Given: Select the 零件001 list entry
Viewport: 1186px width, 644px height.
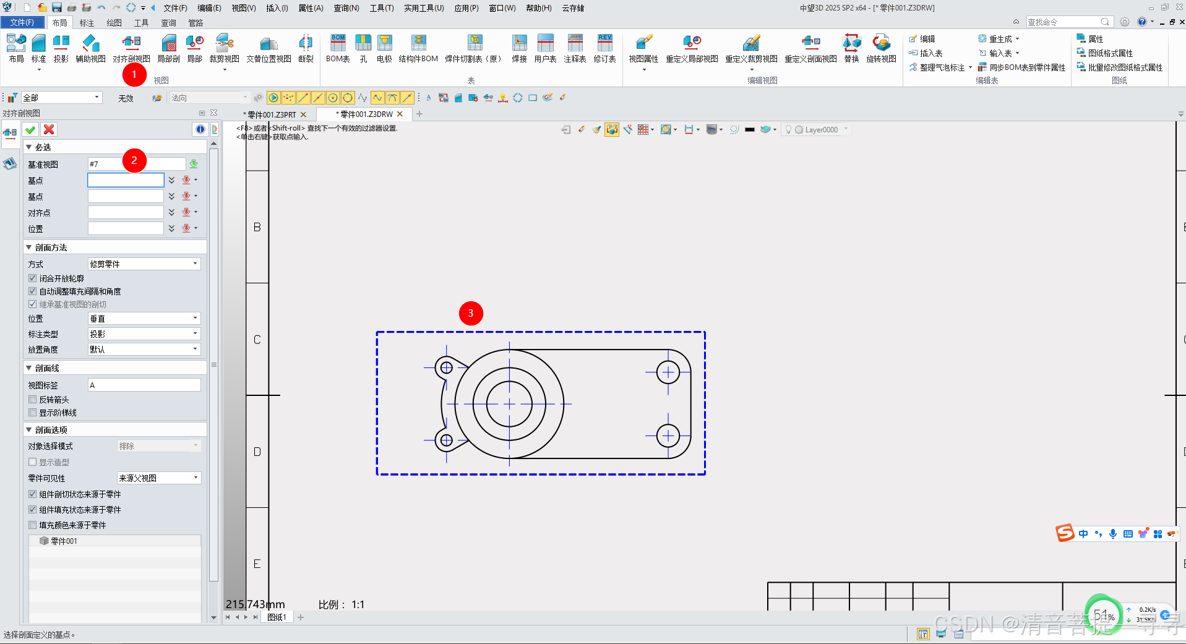Looking at the screenshot, I should [114, 541].
